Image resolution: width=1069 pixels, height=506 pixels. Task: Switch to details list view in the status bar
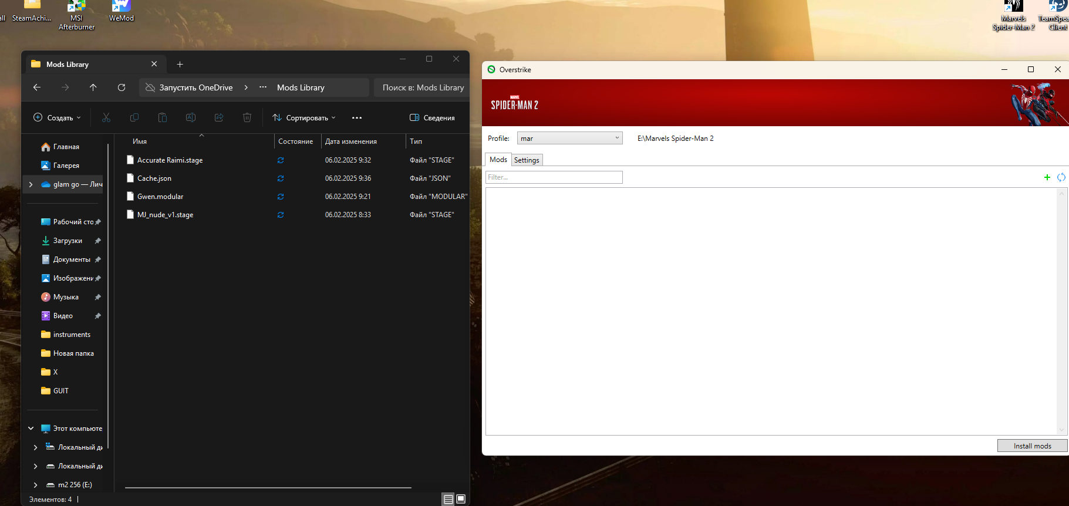(x=448, y=499)
